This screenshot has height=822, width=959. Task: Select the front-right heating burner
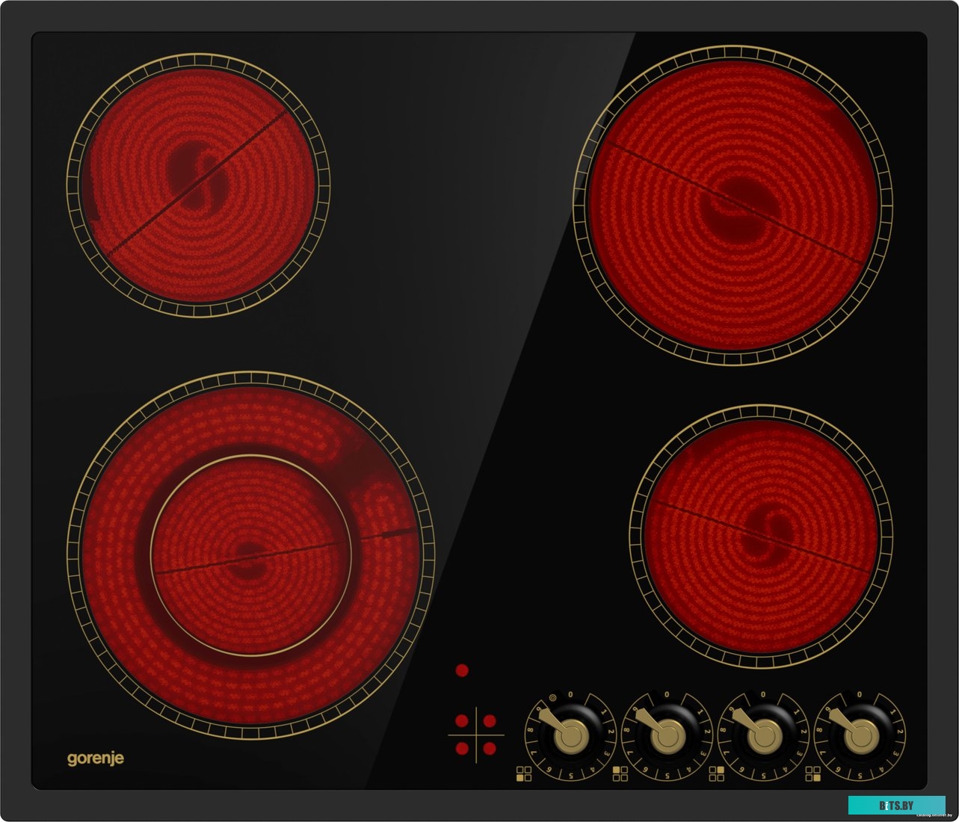click(761, 536)
